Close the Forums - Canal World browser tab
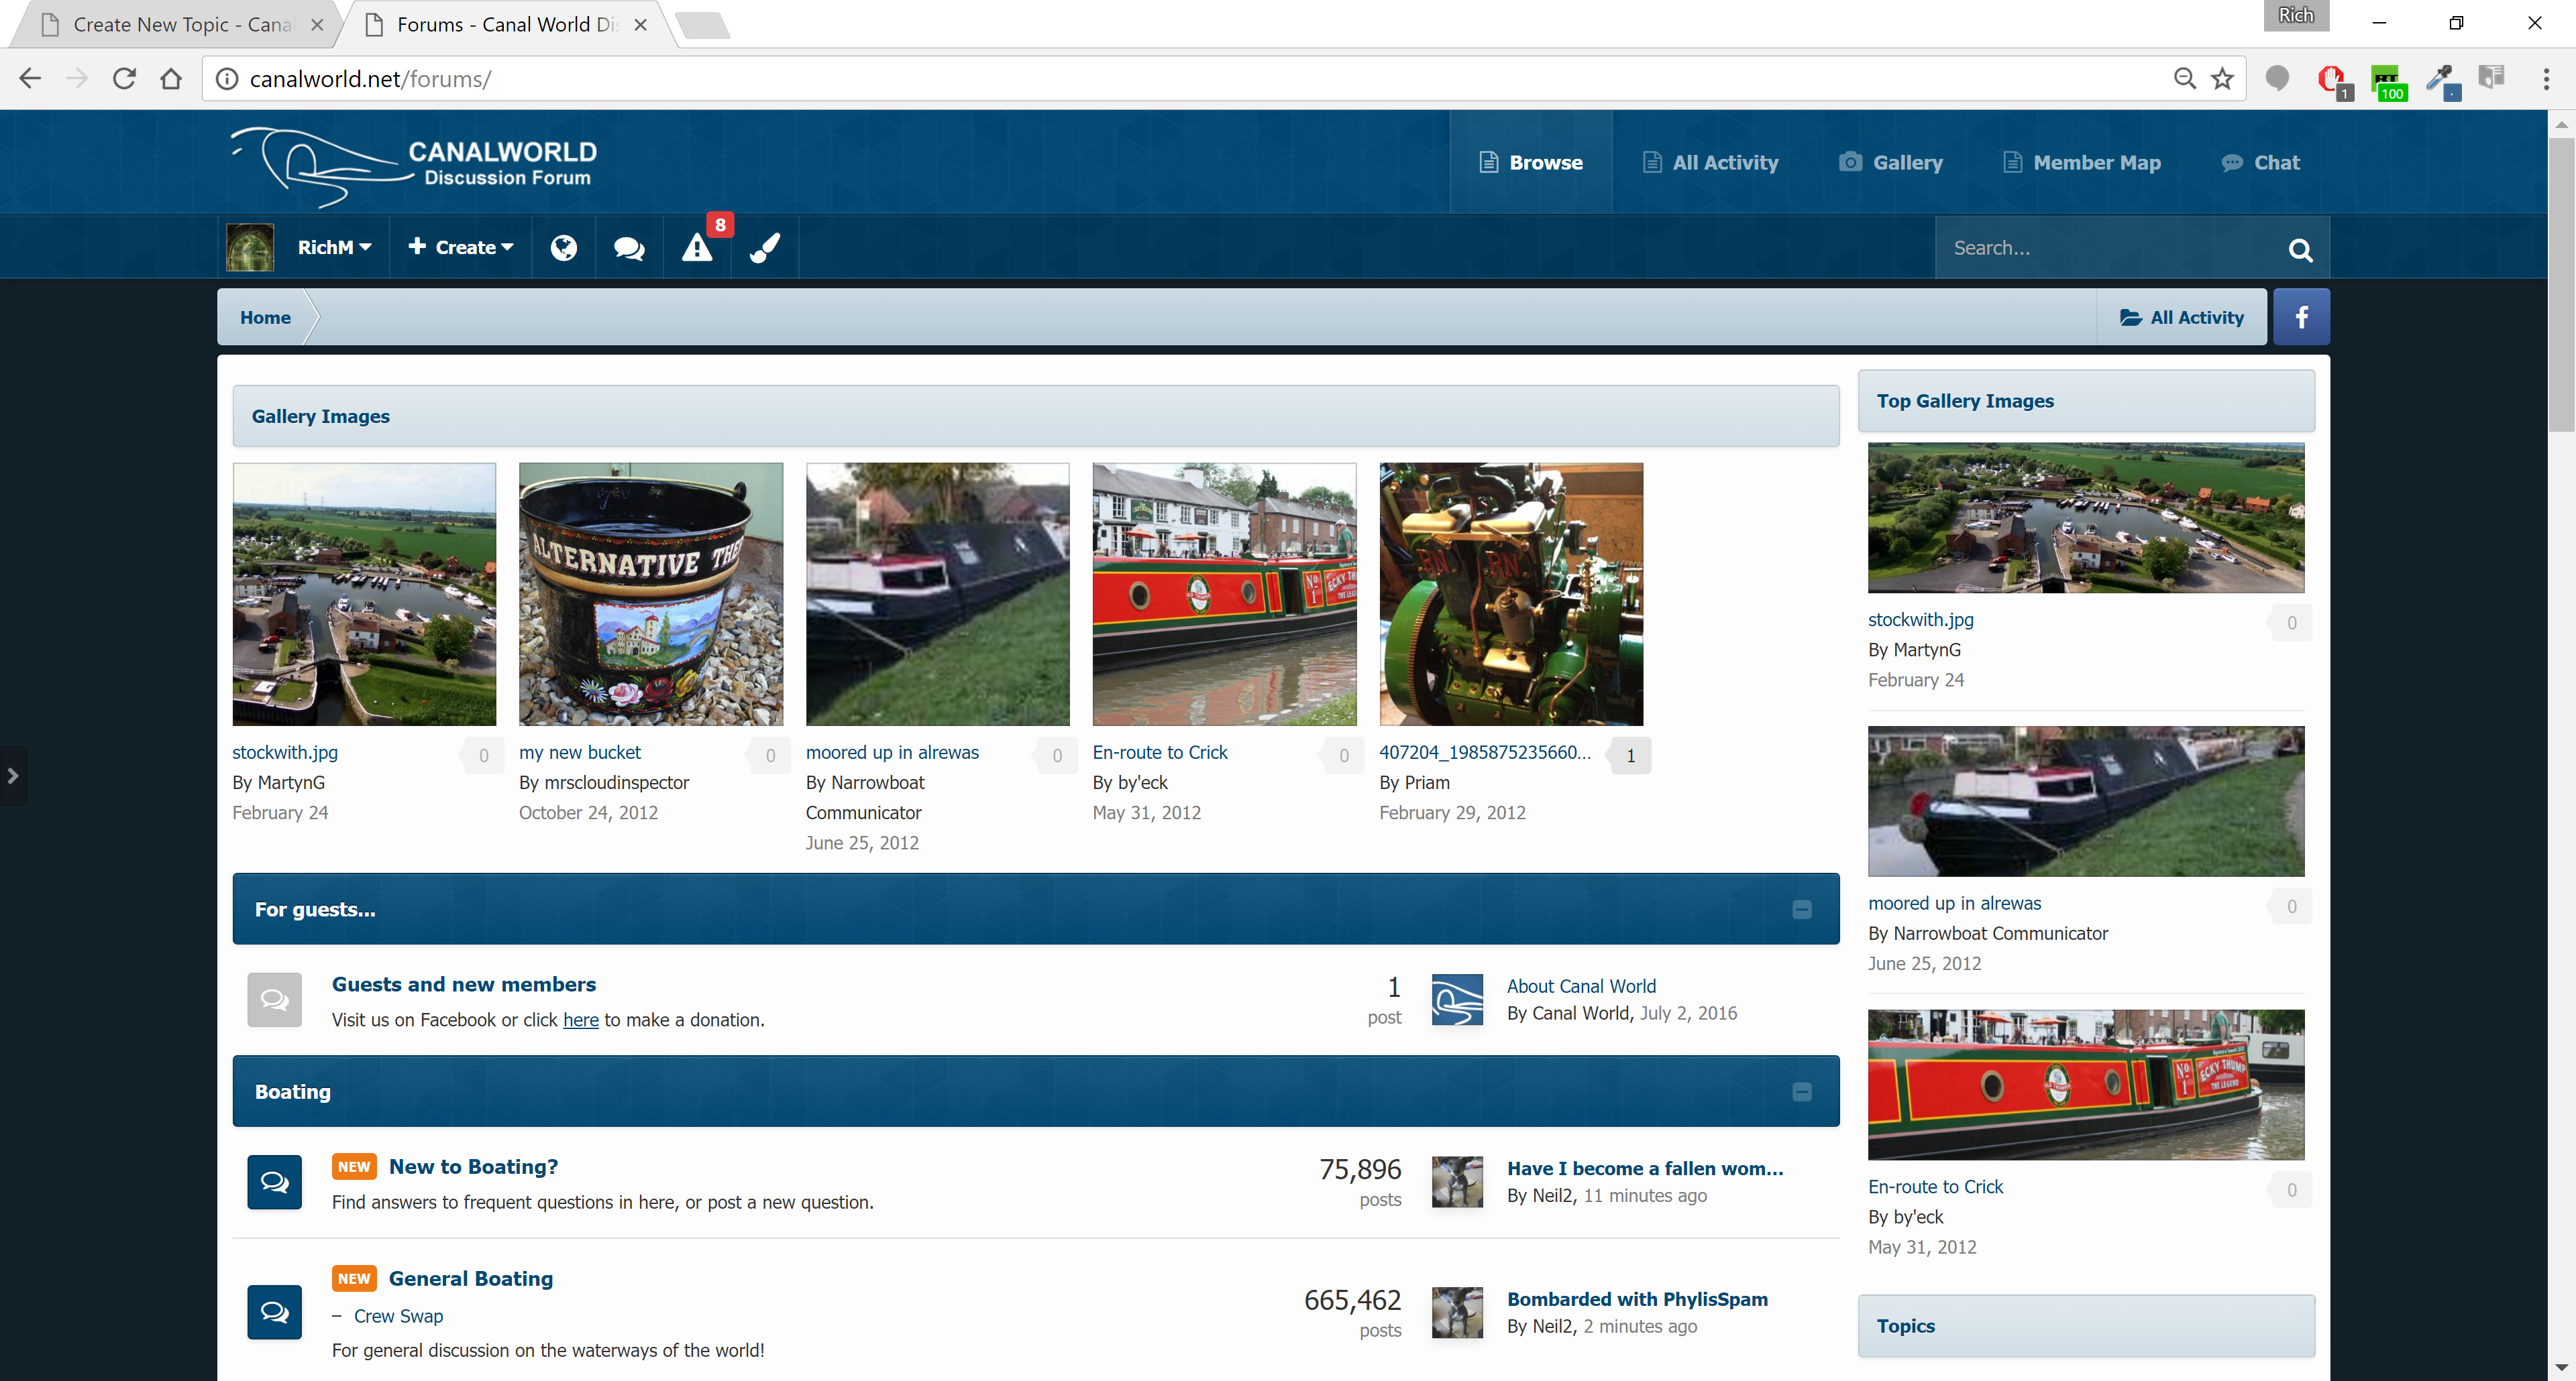 (641, 24)
